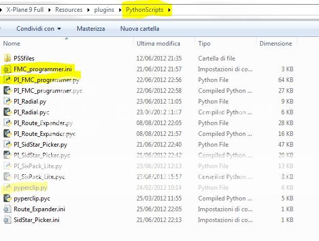Screen dimensions: 319x241
Task: Select the pyperclip.pyc file name
Action: coord(32,198)
